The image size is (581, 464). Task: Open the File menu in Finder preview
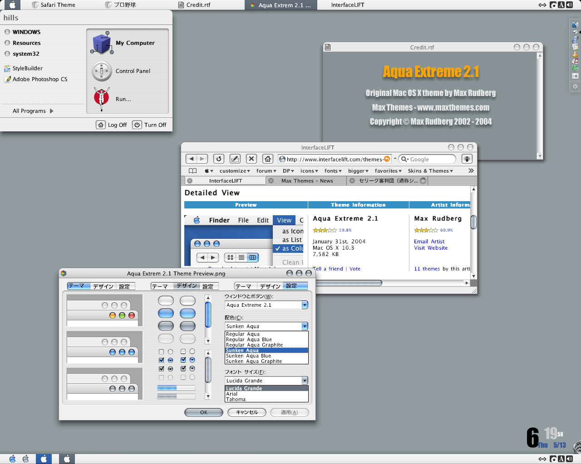click(x=243, y=220)
